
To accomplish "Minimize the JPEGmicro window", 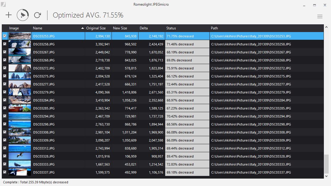I will click(304, 5).
